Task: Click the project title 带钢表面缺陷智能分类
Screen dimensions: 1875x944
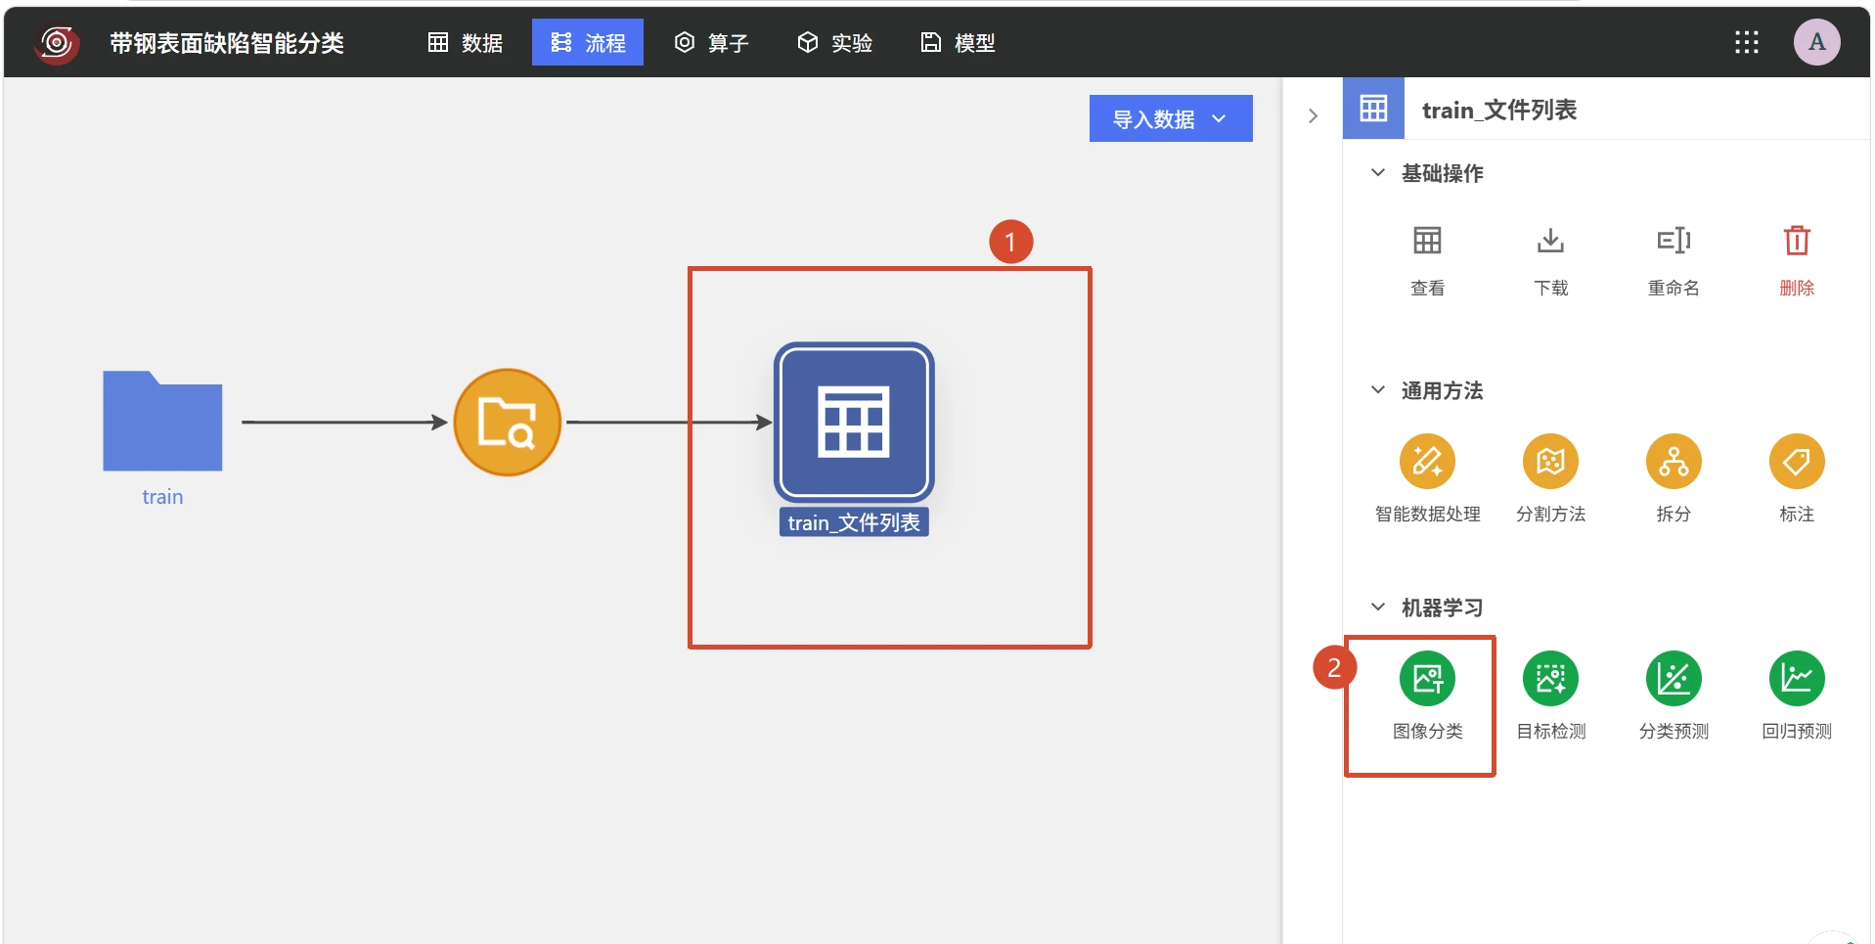Action: [227, 43]
